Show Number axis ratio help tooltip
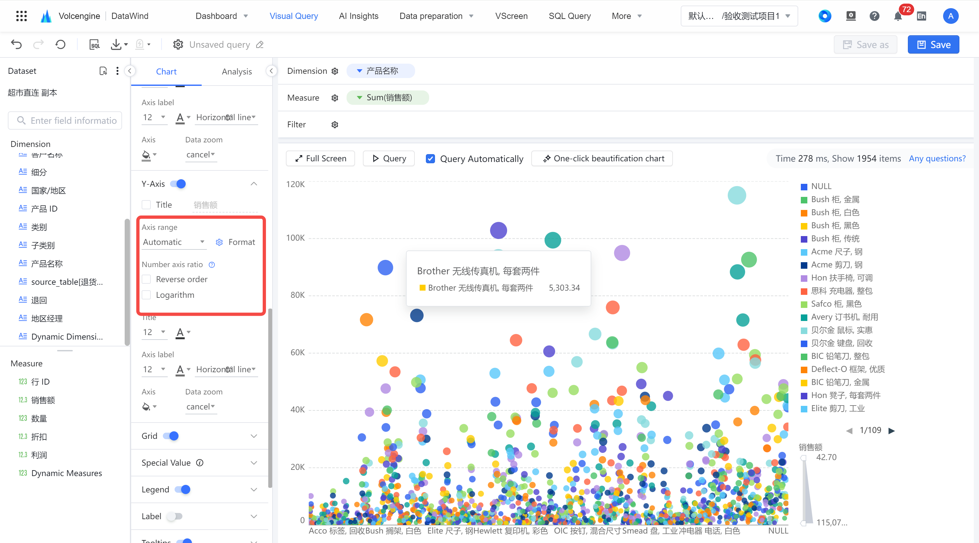Image resolution: width=979 pixels, height=543 pixels. coord(212,265)
